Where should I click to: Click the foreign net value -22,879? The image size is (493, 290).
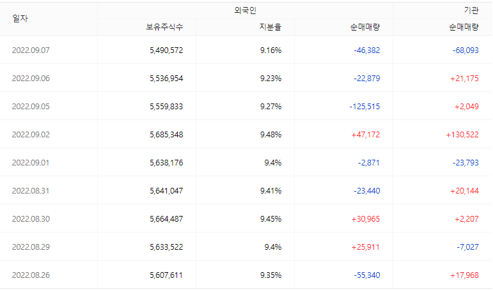click(x=367, y=79)
